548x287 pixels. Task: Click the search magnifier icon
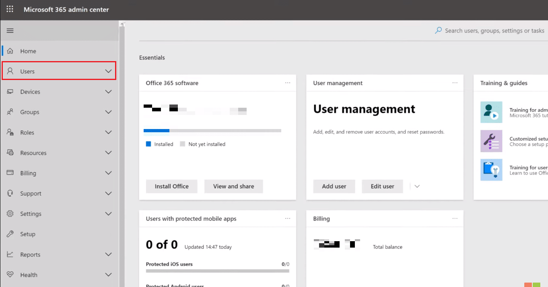coord(439,31)
